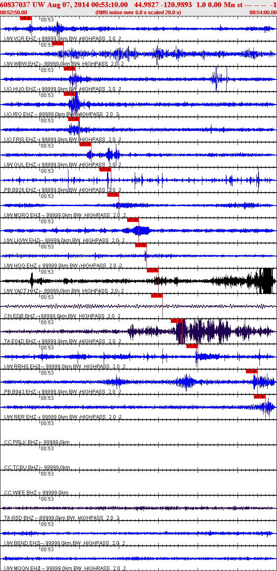Click the red pick marker on TA E04D trace
This screenshot has width=277, height=571.
(x=177, y=321)
